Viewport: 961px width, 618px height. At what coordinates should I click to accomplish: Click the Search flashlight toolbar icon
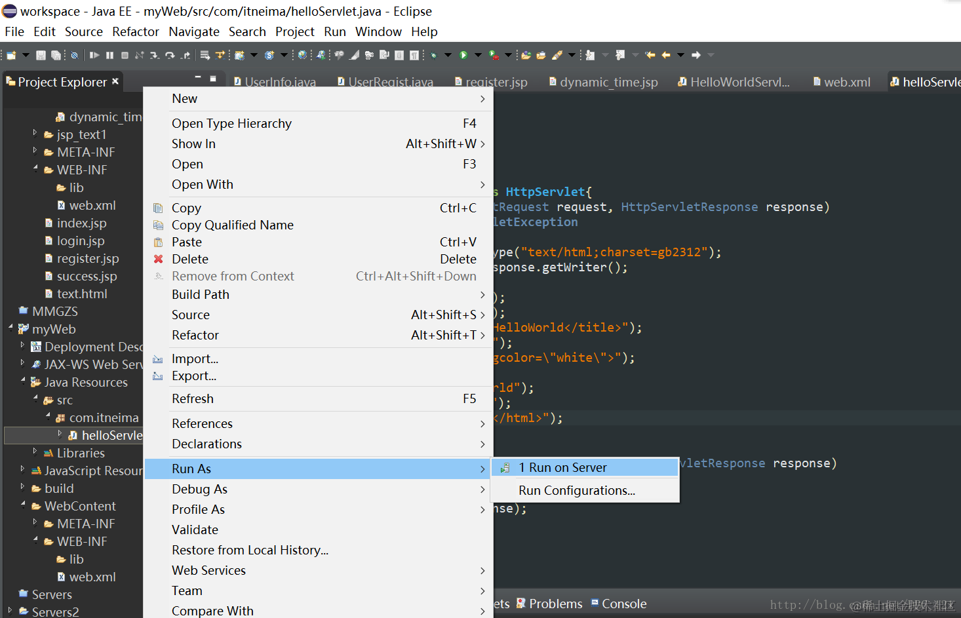tap(557, 55)
